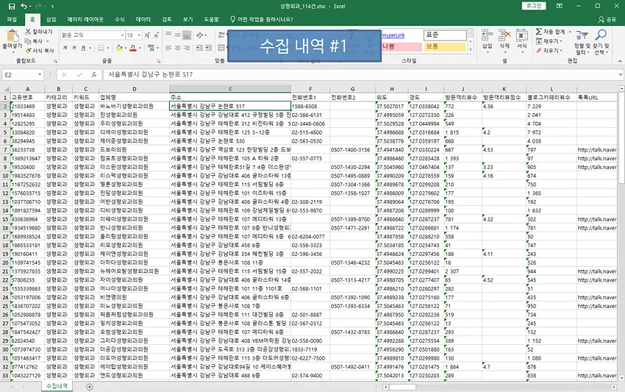The height and width of the screenshot is (392, 625).
Task: Decrease cell indent
Action: click(199, 48)
